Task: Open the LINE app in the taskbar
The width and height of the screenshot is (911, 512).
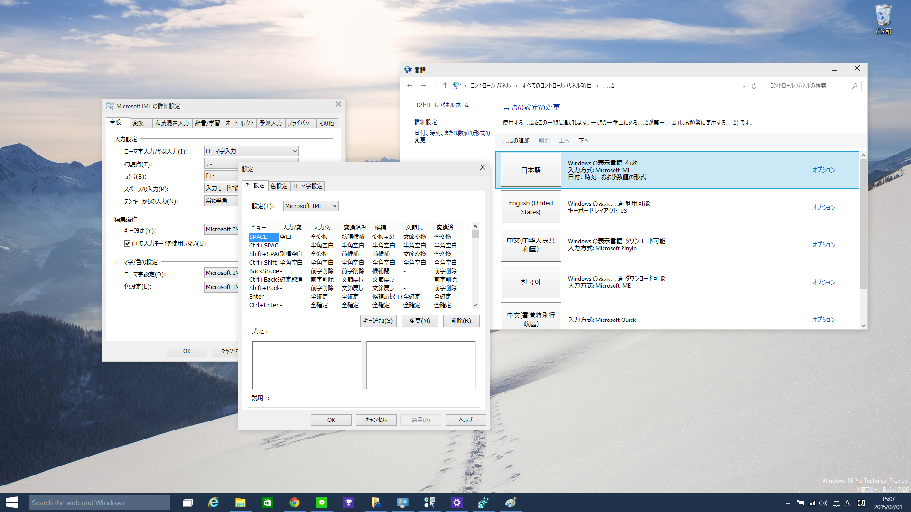Action: (x=322, y=503)
